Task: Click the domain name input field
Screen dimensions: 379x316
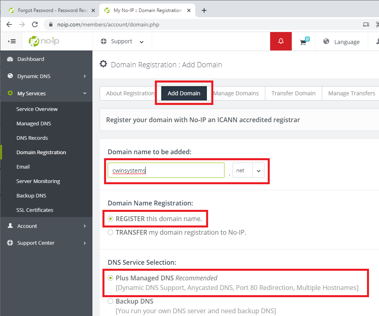Action: coord(166,171)
